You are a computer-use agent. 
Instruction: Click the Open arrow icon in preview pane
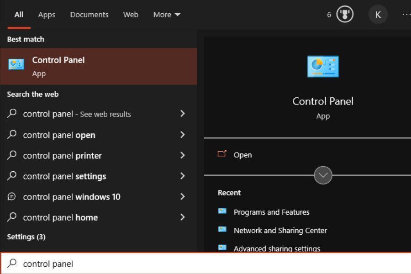pyautogui.click(x=222, y=153)
